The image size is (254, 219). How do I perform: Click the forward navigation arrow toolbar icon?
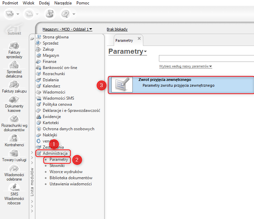coord(29,14)
